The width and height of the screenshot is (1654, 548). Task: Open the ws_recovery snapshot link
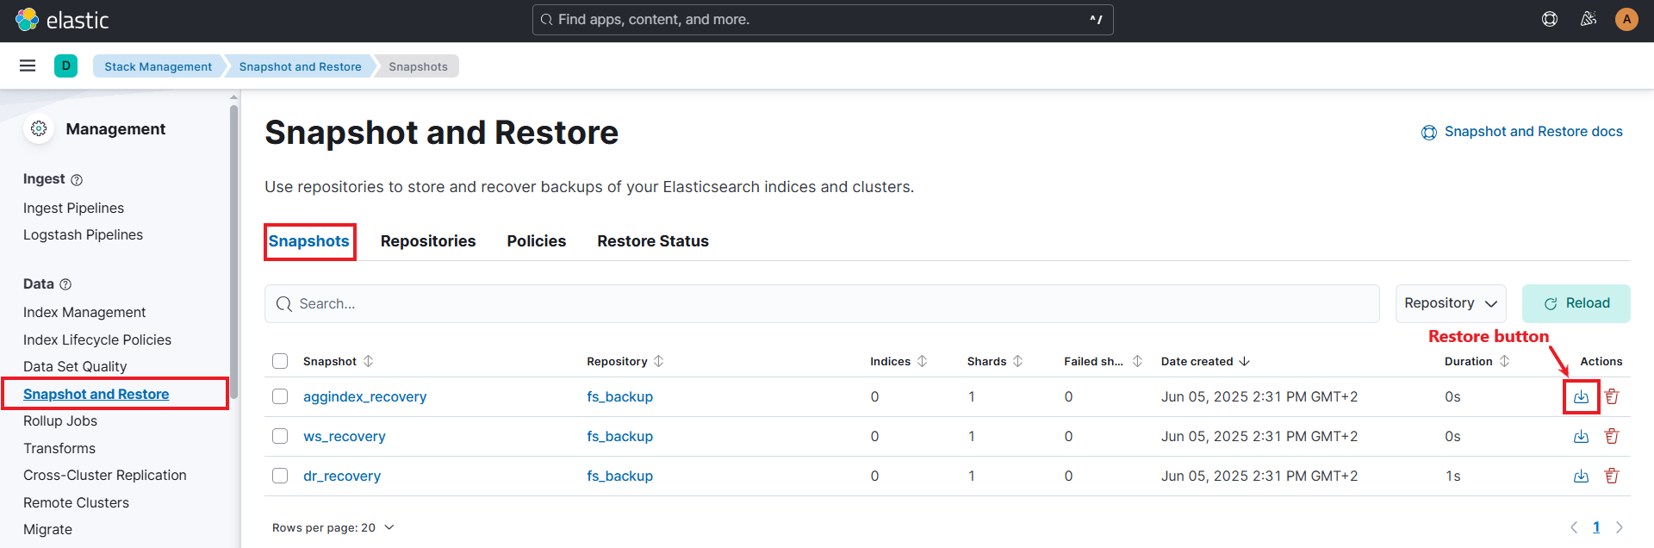[345, 436]
